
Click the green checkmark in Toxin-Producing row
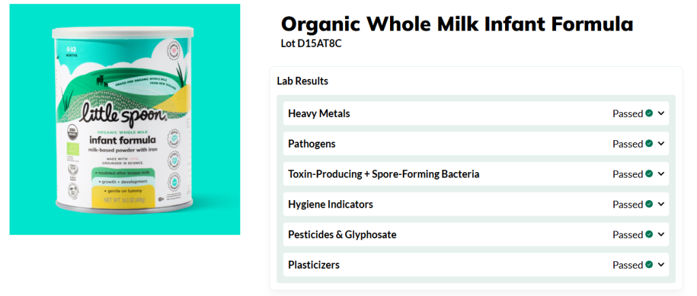[649, 174]
